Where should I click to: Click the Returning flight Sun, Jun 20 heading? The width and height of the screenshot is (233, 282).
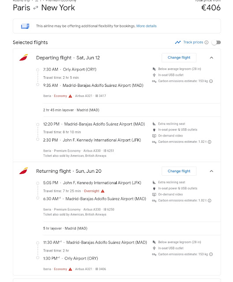[69, 171]
